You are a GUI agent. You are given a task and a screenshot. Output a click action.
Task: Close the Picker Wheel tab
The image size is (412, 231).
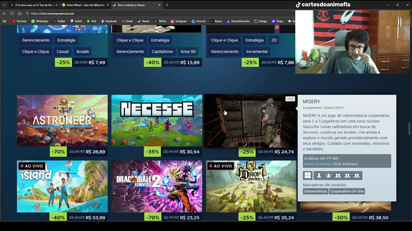click(108, 5)
